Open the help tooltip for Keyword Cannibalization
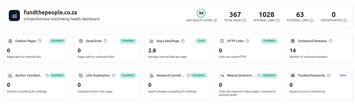 pyautogui.click(x=188, y=75)
